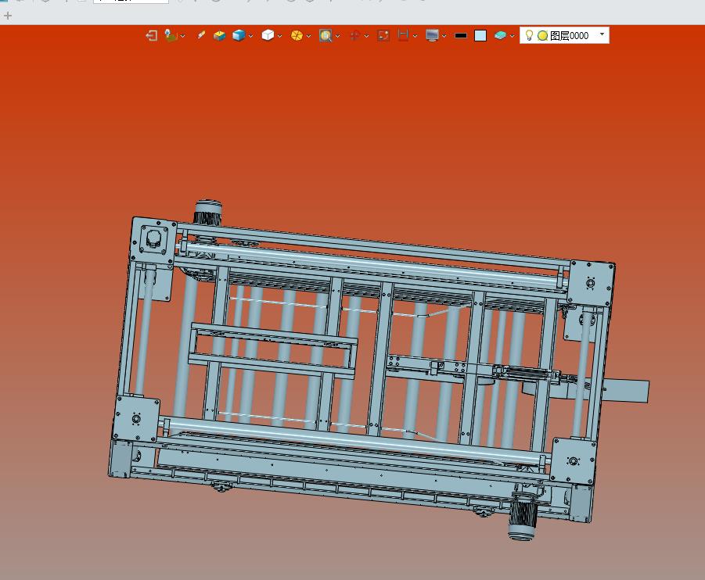Pick the light blue face color swatch

(480, 35)
